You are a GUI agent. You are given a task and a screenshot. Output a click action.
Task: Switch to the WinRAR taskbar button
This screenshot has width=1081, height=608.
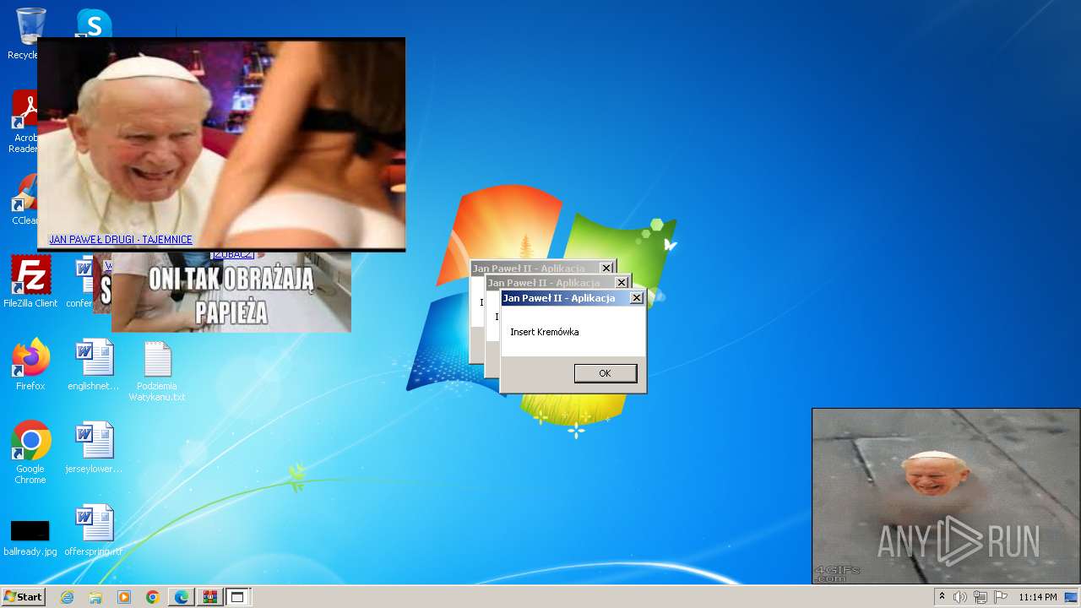coord(209,597)
